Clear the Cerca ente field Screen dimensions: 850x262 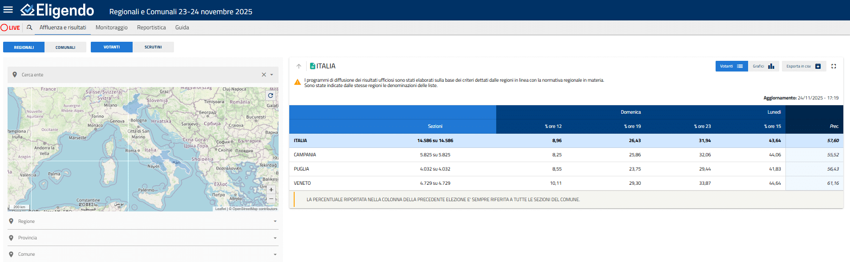pyautogui.click(x=263, y=75)
